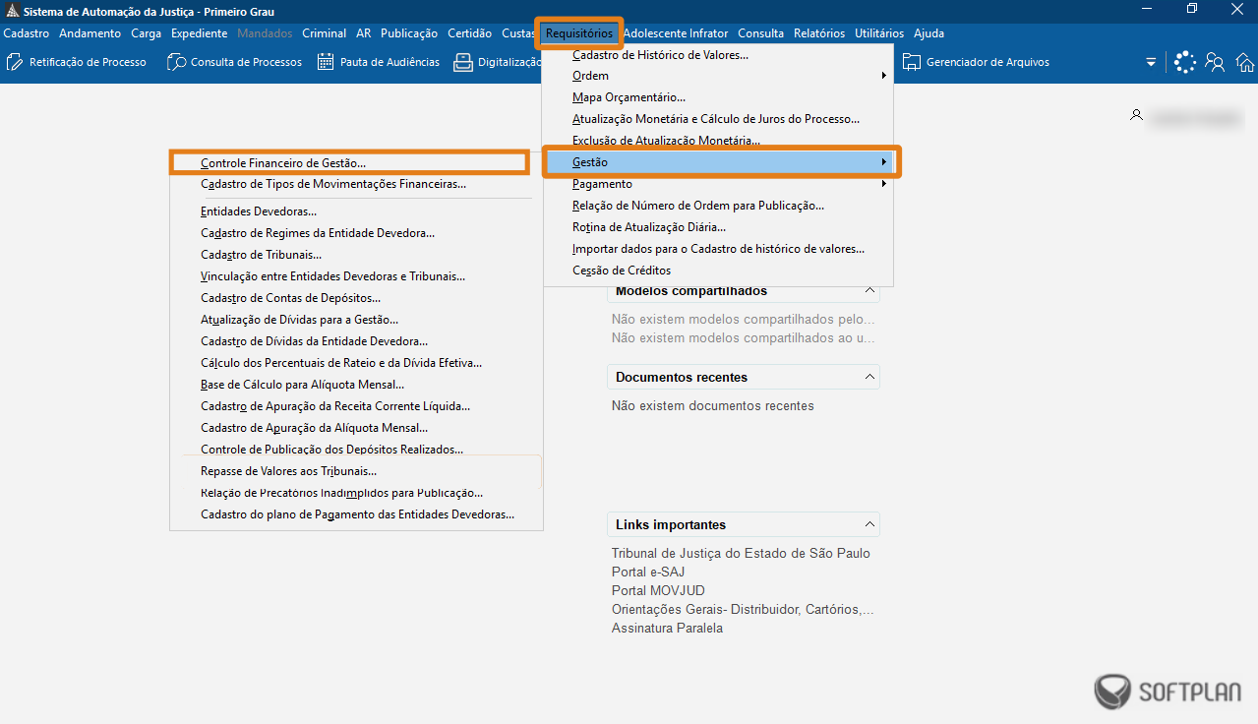This screenshot has height=724, width=1258.
Task: Select Cadastro de Dívidas da Entidade Devedora
Action: 356,341
